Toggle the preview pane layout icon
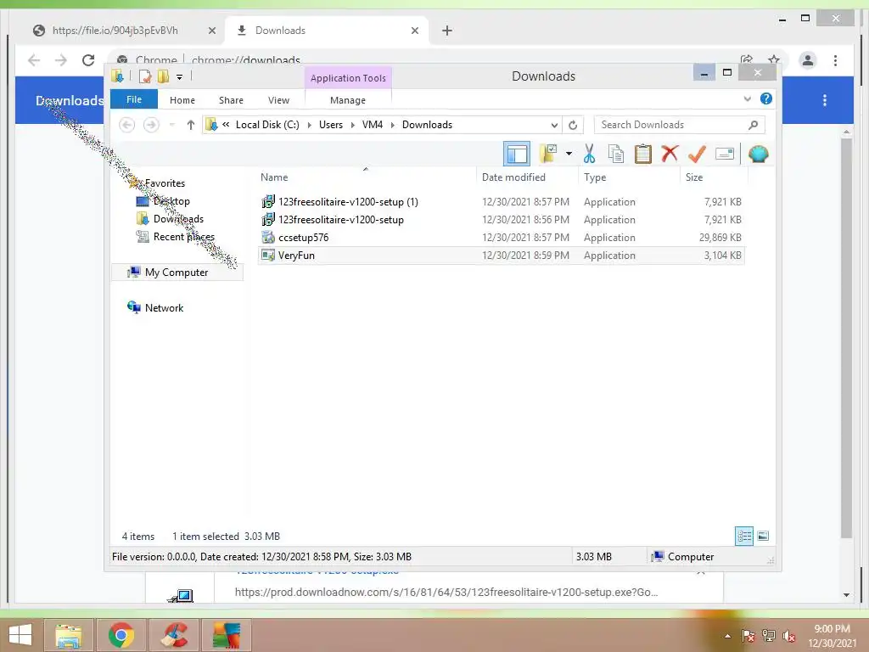Viewport: 869px width, 652px height. coord(517,154)
